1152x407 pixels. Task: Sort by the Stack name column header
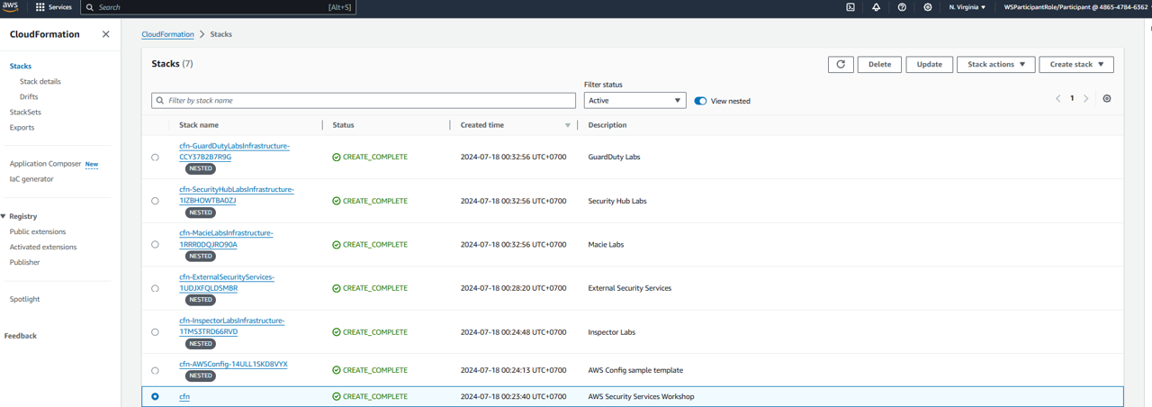pos(199,125)
